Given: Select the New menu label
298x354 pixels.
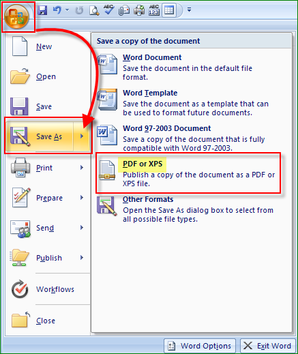Looking at the screenshot, I should tap(44, 46).
